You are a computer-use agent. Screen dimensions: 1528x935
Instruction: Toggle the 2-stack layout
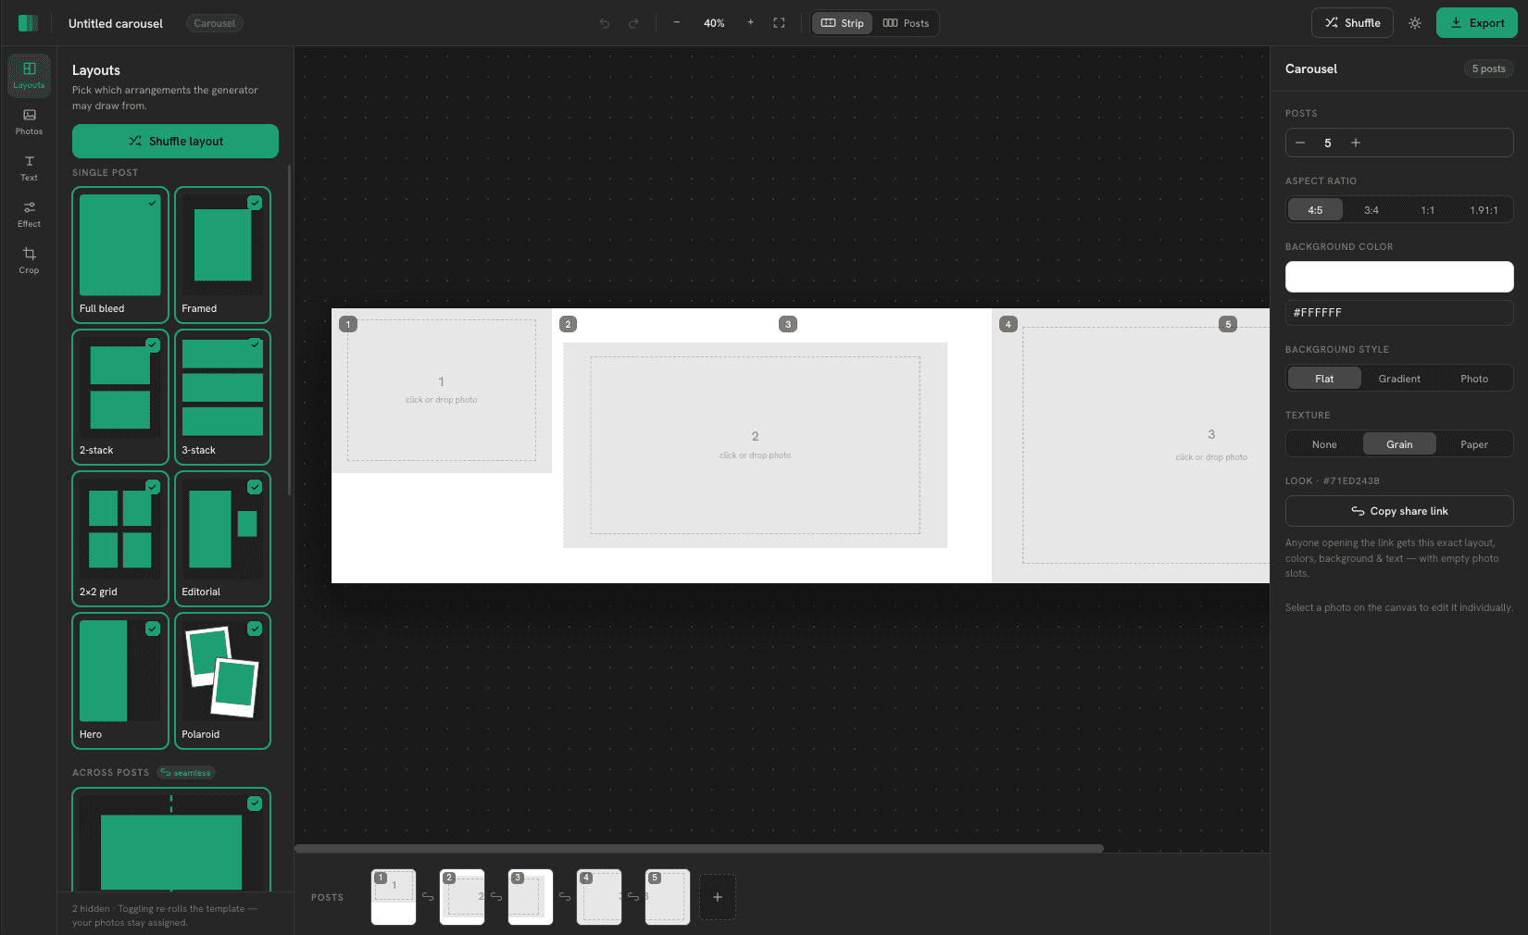pyautogui.click(x=120, y=397)
